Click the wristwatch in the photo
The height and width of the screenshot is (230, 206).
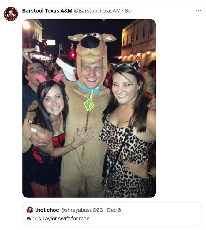tap(149, 174)
